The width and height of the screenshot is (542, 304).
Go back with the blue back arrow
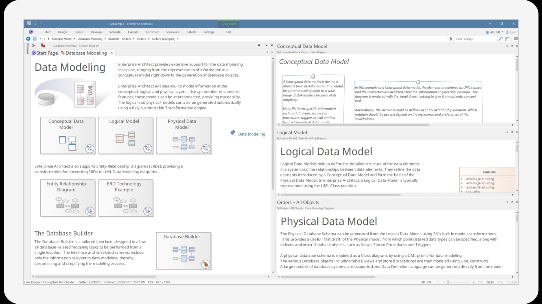pos(28,39)
